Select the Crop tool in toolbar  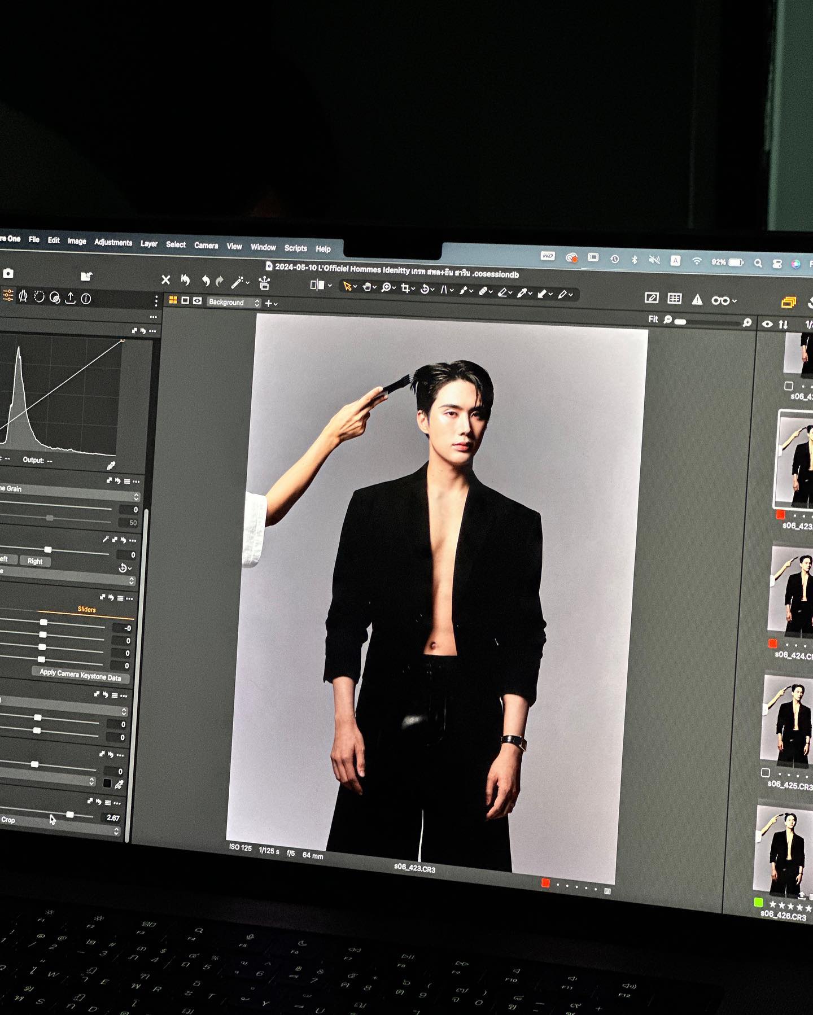[x=405, y=288]
